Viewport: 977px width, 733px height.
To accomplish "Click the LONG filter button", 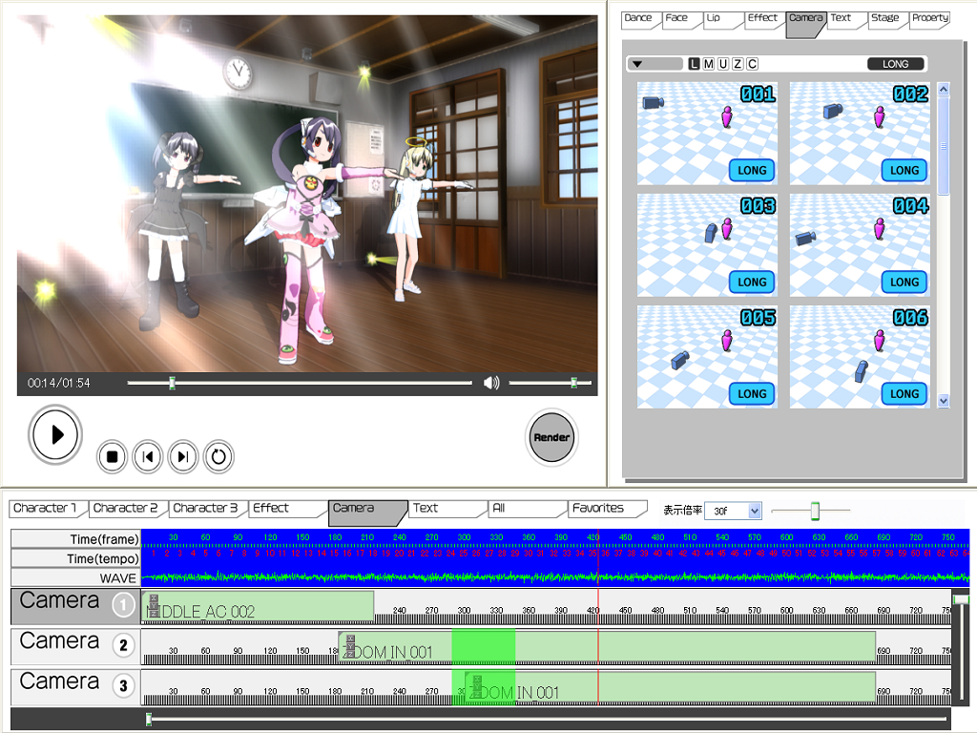I will click(895, 64).
